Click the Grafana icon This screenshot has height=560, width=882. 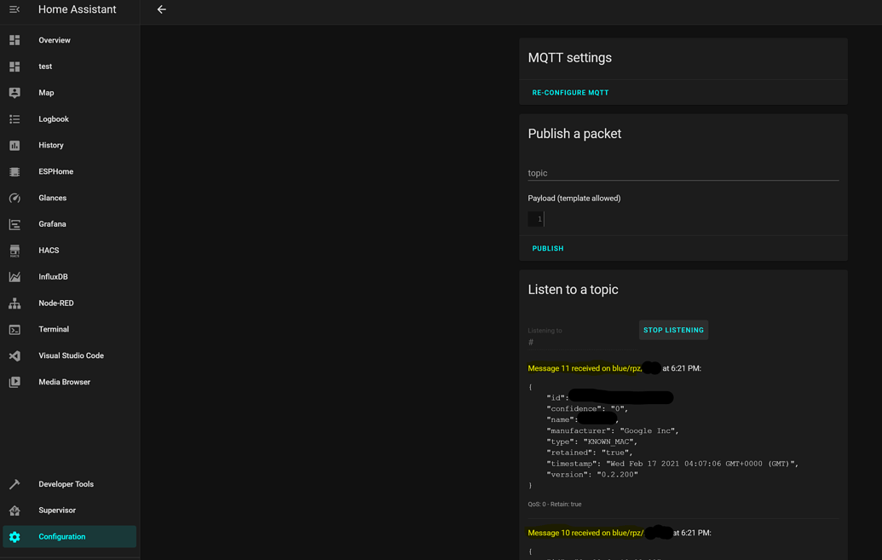tap(14, 224)
